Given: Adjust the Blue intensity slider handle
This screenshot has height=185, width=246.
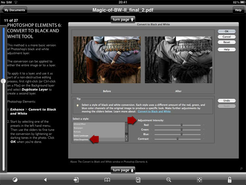Looking at the screenshot, I should pyautogui.click(x=181, y=134).
